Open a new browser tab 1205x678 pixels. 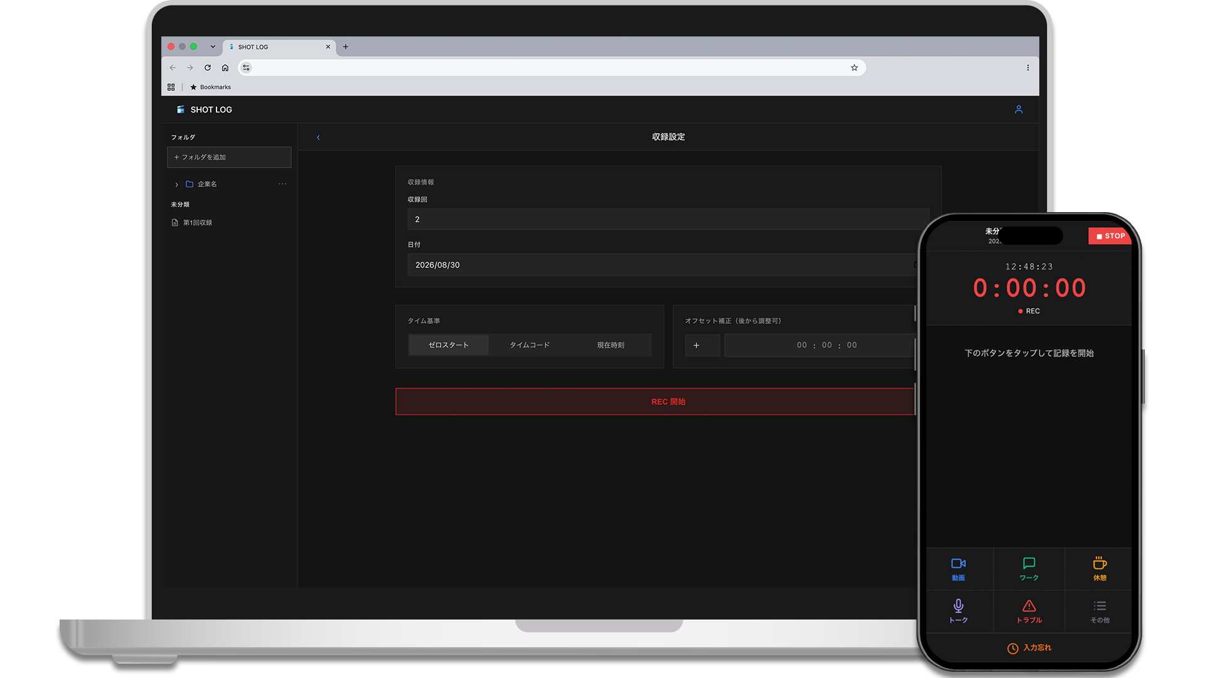tap(345, 46)
